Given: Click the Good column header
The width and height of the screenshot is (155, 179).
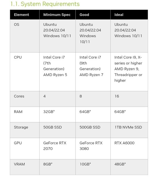Looking at the screenshot, I should (84, 15).
